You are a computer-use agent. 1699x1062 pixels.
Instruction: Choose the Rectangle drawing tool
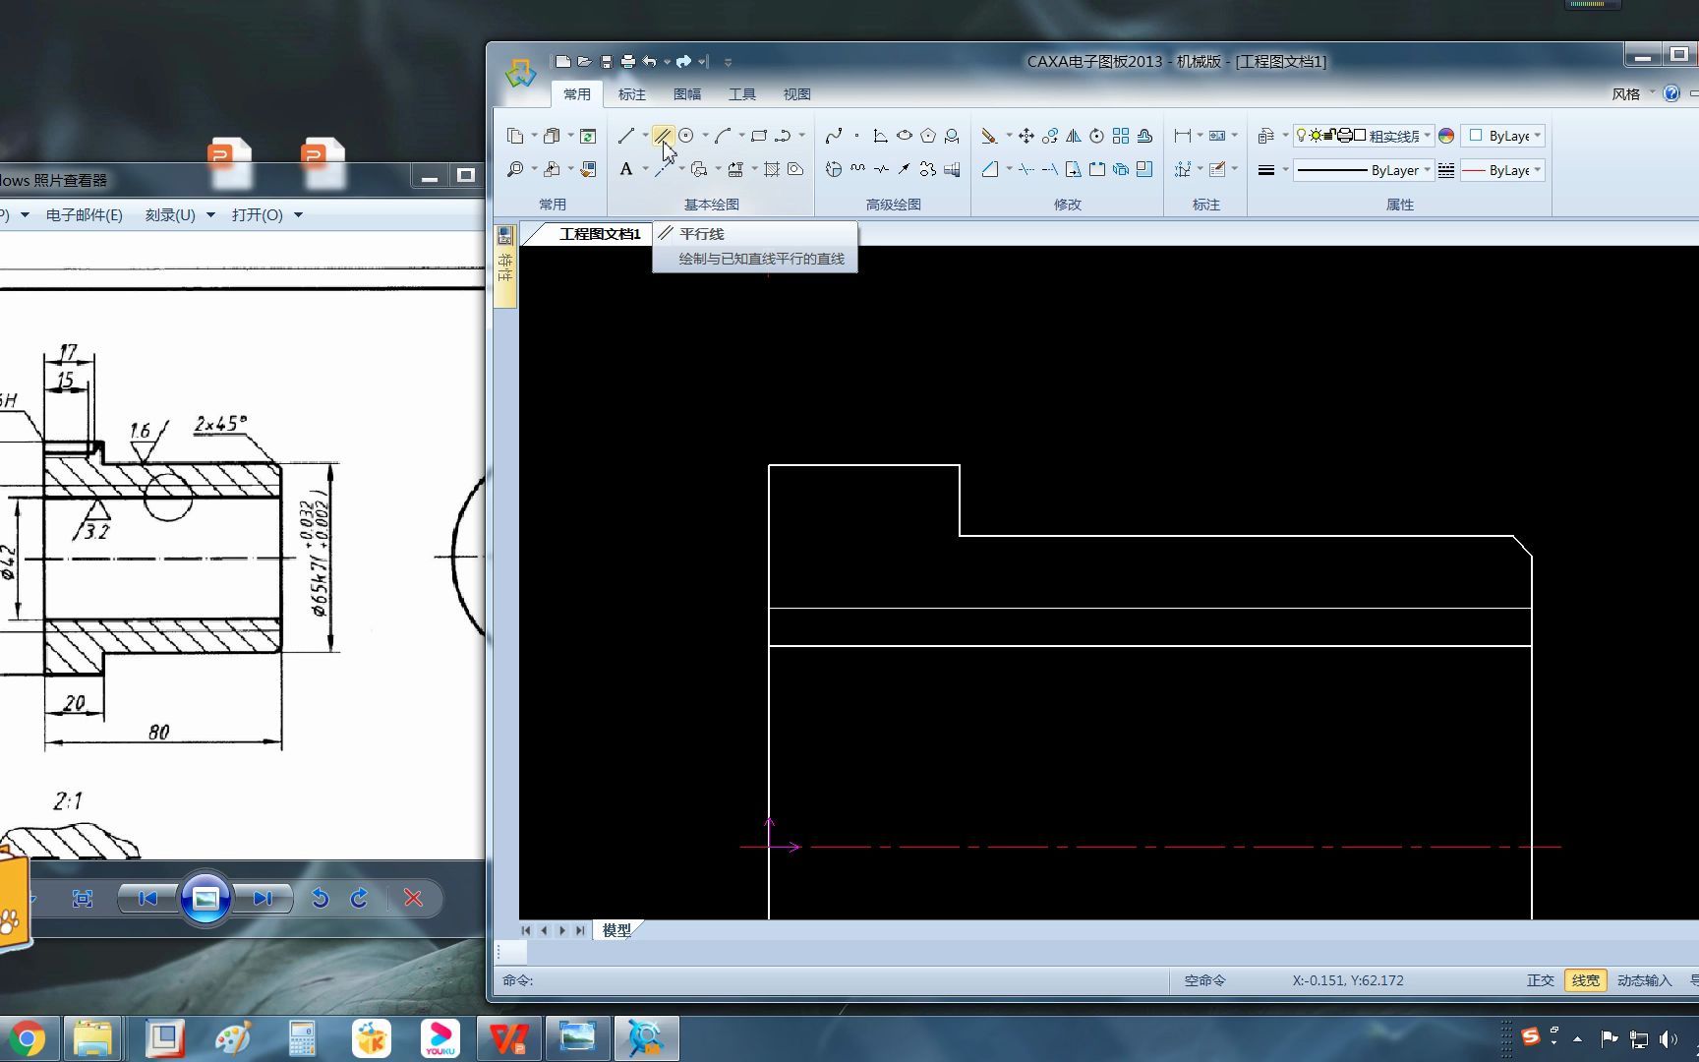(x=758, y=136)
